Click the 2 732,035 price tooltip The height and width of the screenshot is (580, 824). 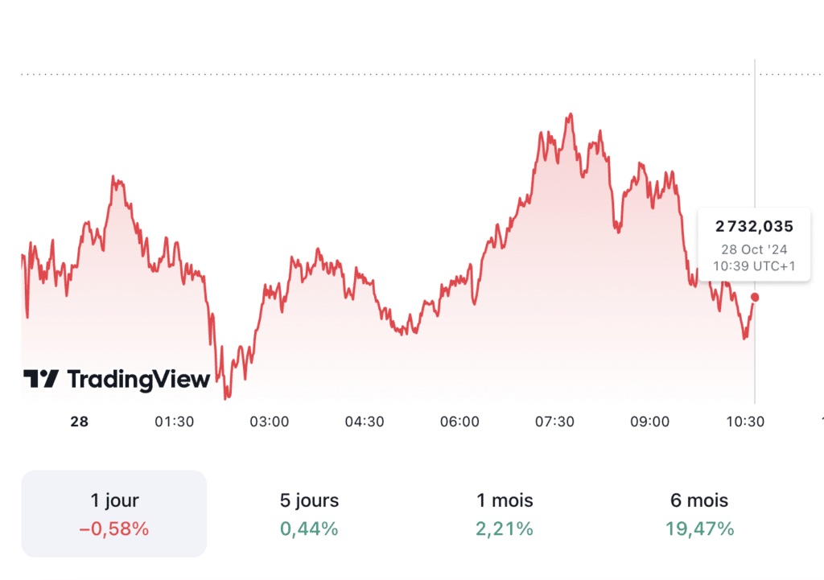(754, 226)
